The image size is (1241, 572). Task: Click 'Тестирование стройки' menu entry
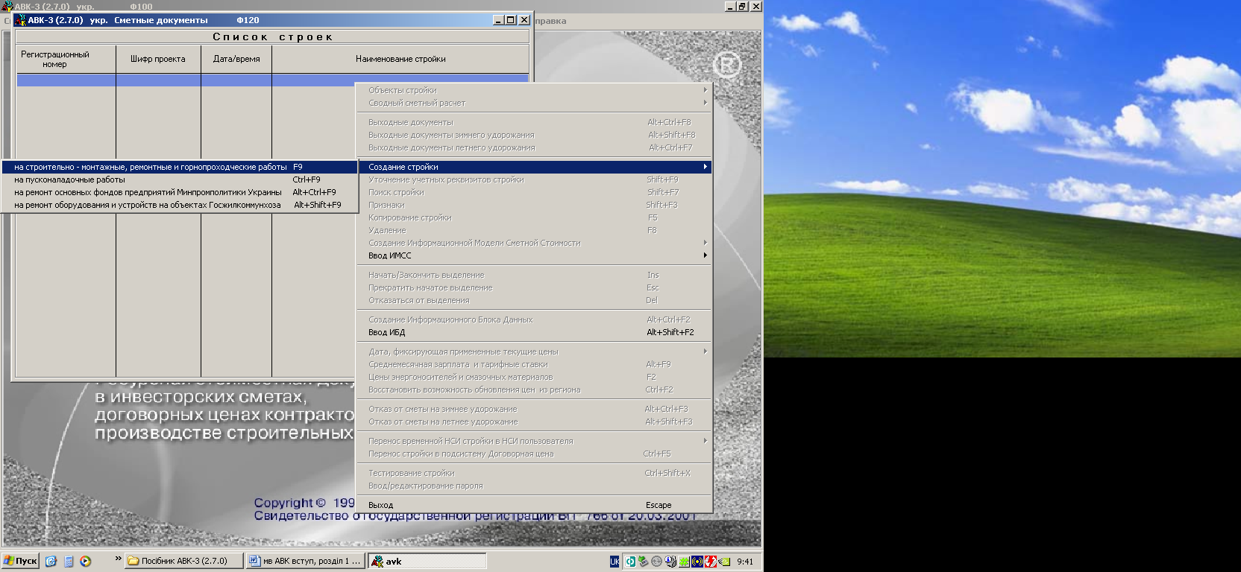tap(534, 473)
